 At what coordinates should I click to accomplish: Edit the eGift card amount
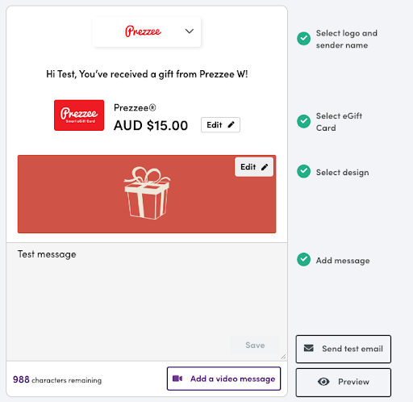(x=220, y=125)
